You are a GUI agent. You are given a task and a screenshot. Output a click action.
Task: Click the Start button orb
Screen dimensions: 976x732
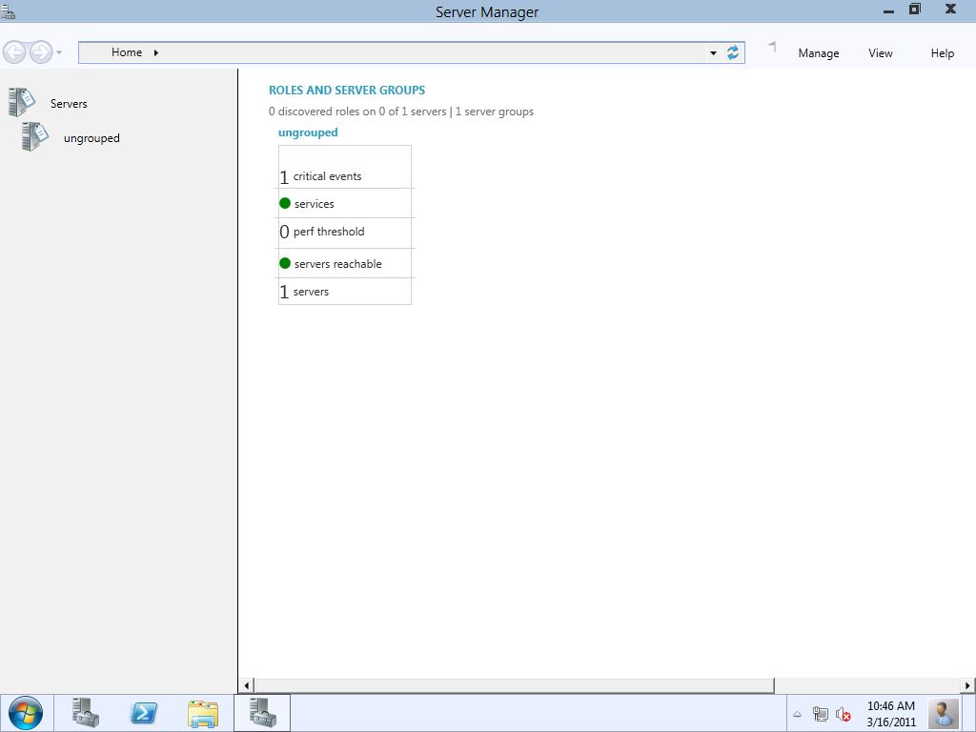pos(25,713)
